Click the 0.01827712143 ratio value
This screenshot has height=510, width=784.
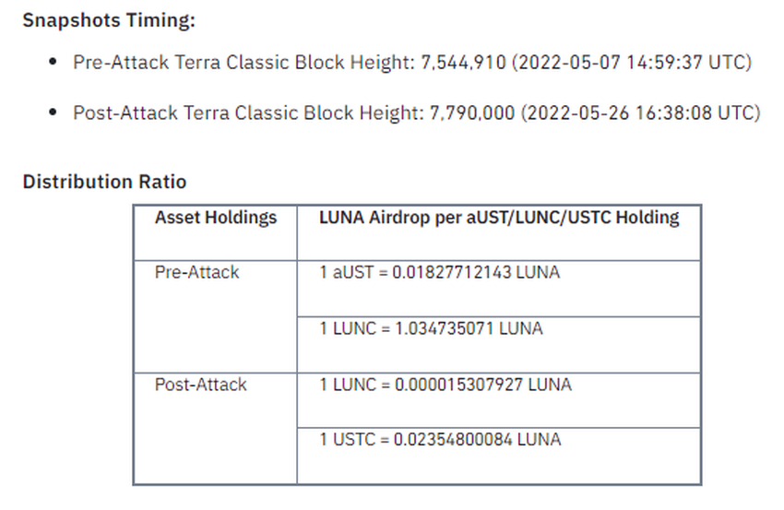coord(452,272)
